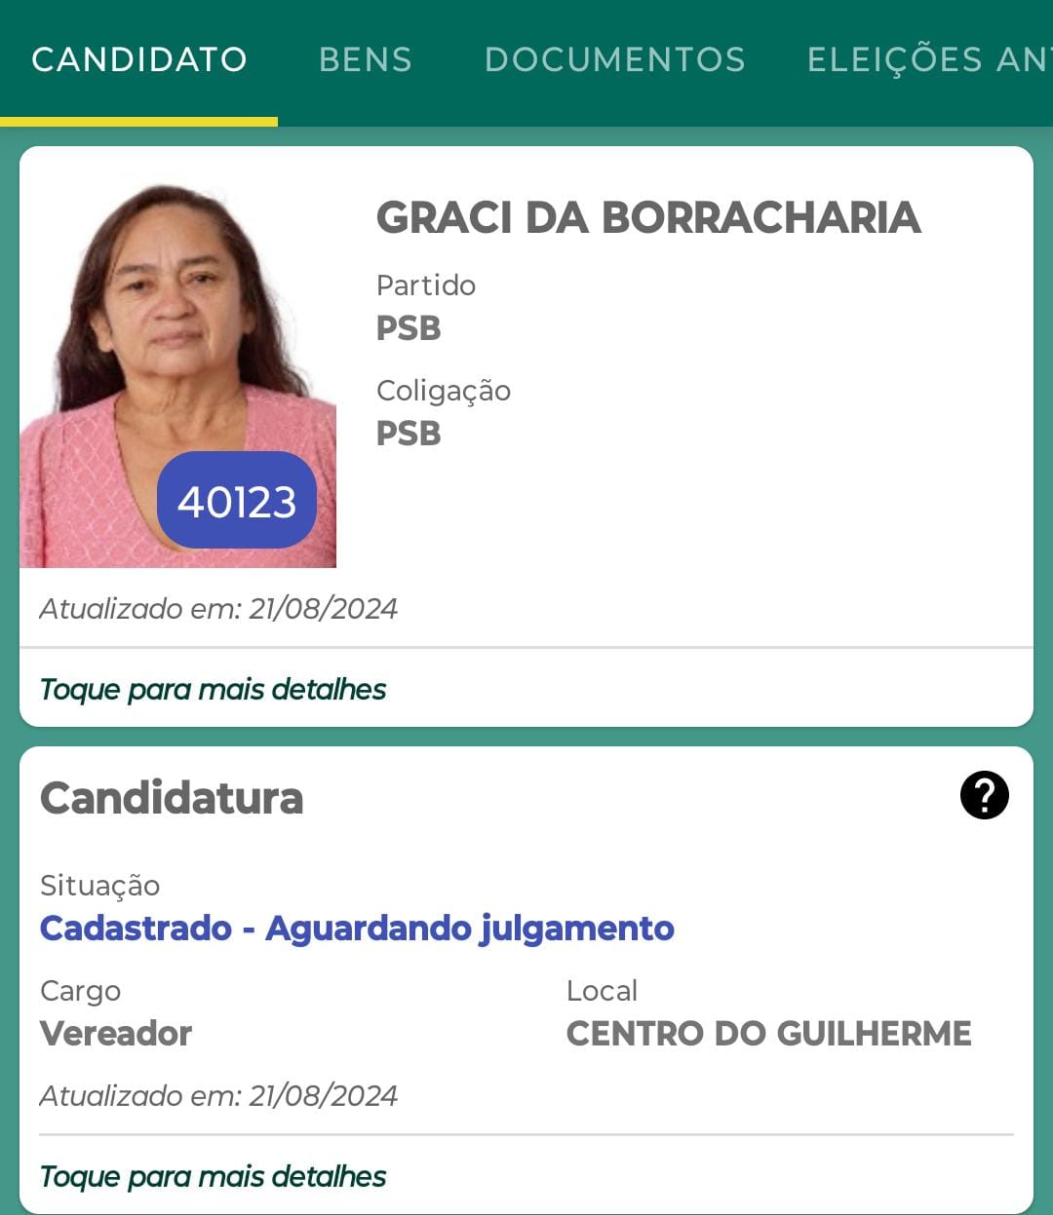Click the Cadastrado - Aguardando julgamento status

point(357,929)
